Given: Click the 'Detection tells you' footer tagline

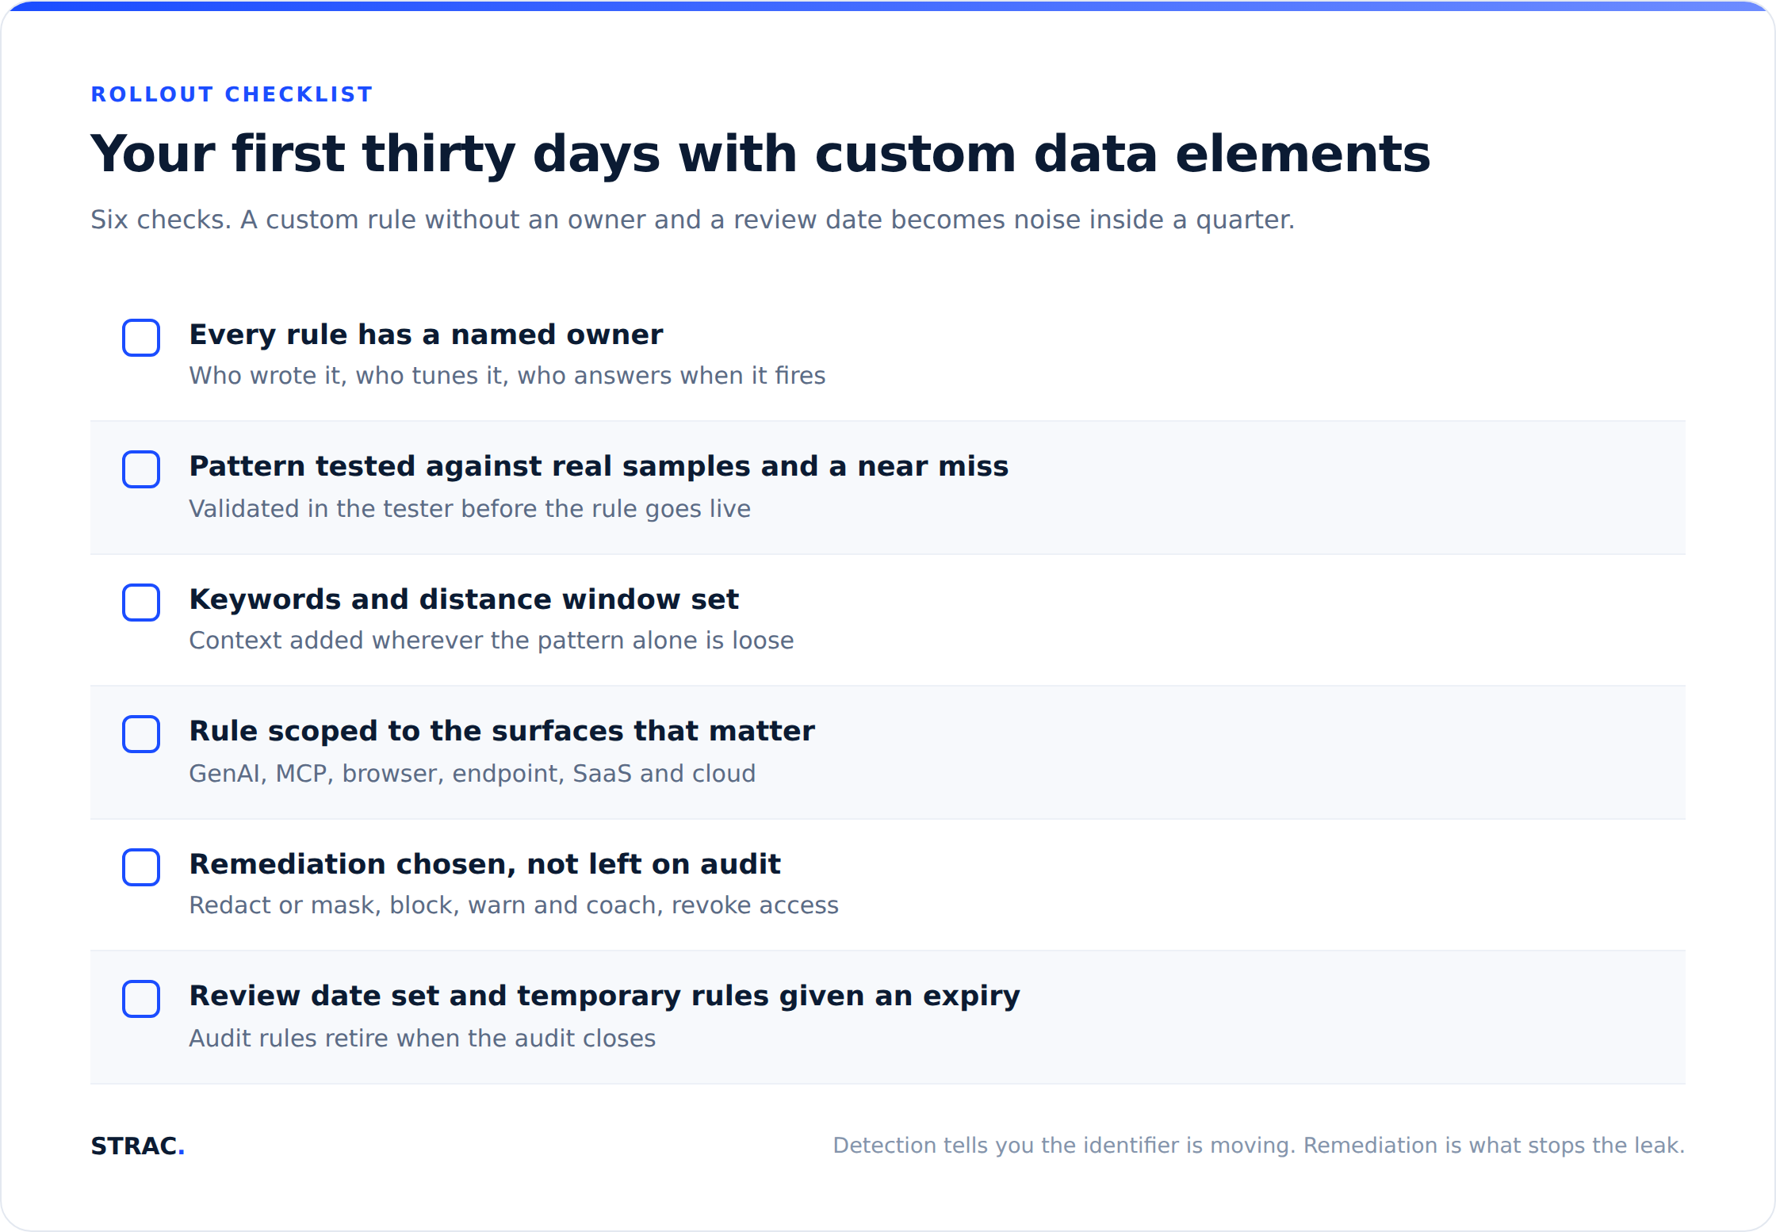Looking at the screenshot, I should 1258,1146.
